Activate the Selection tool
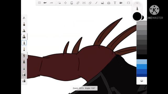Screen dimensions: 168x94 pos(59,3)
